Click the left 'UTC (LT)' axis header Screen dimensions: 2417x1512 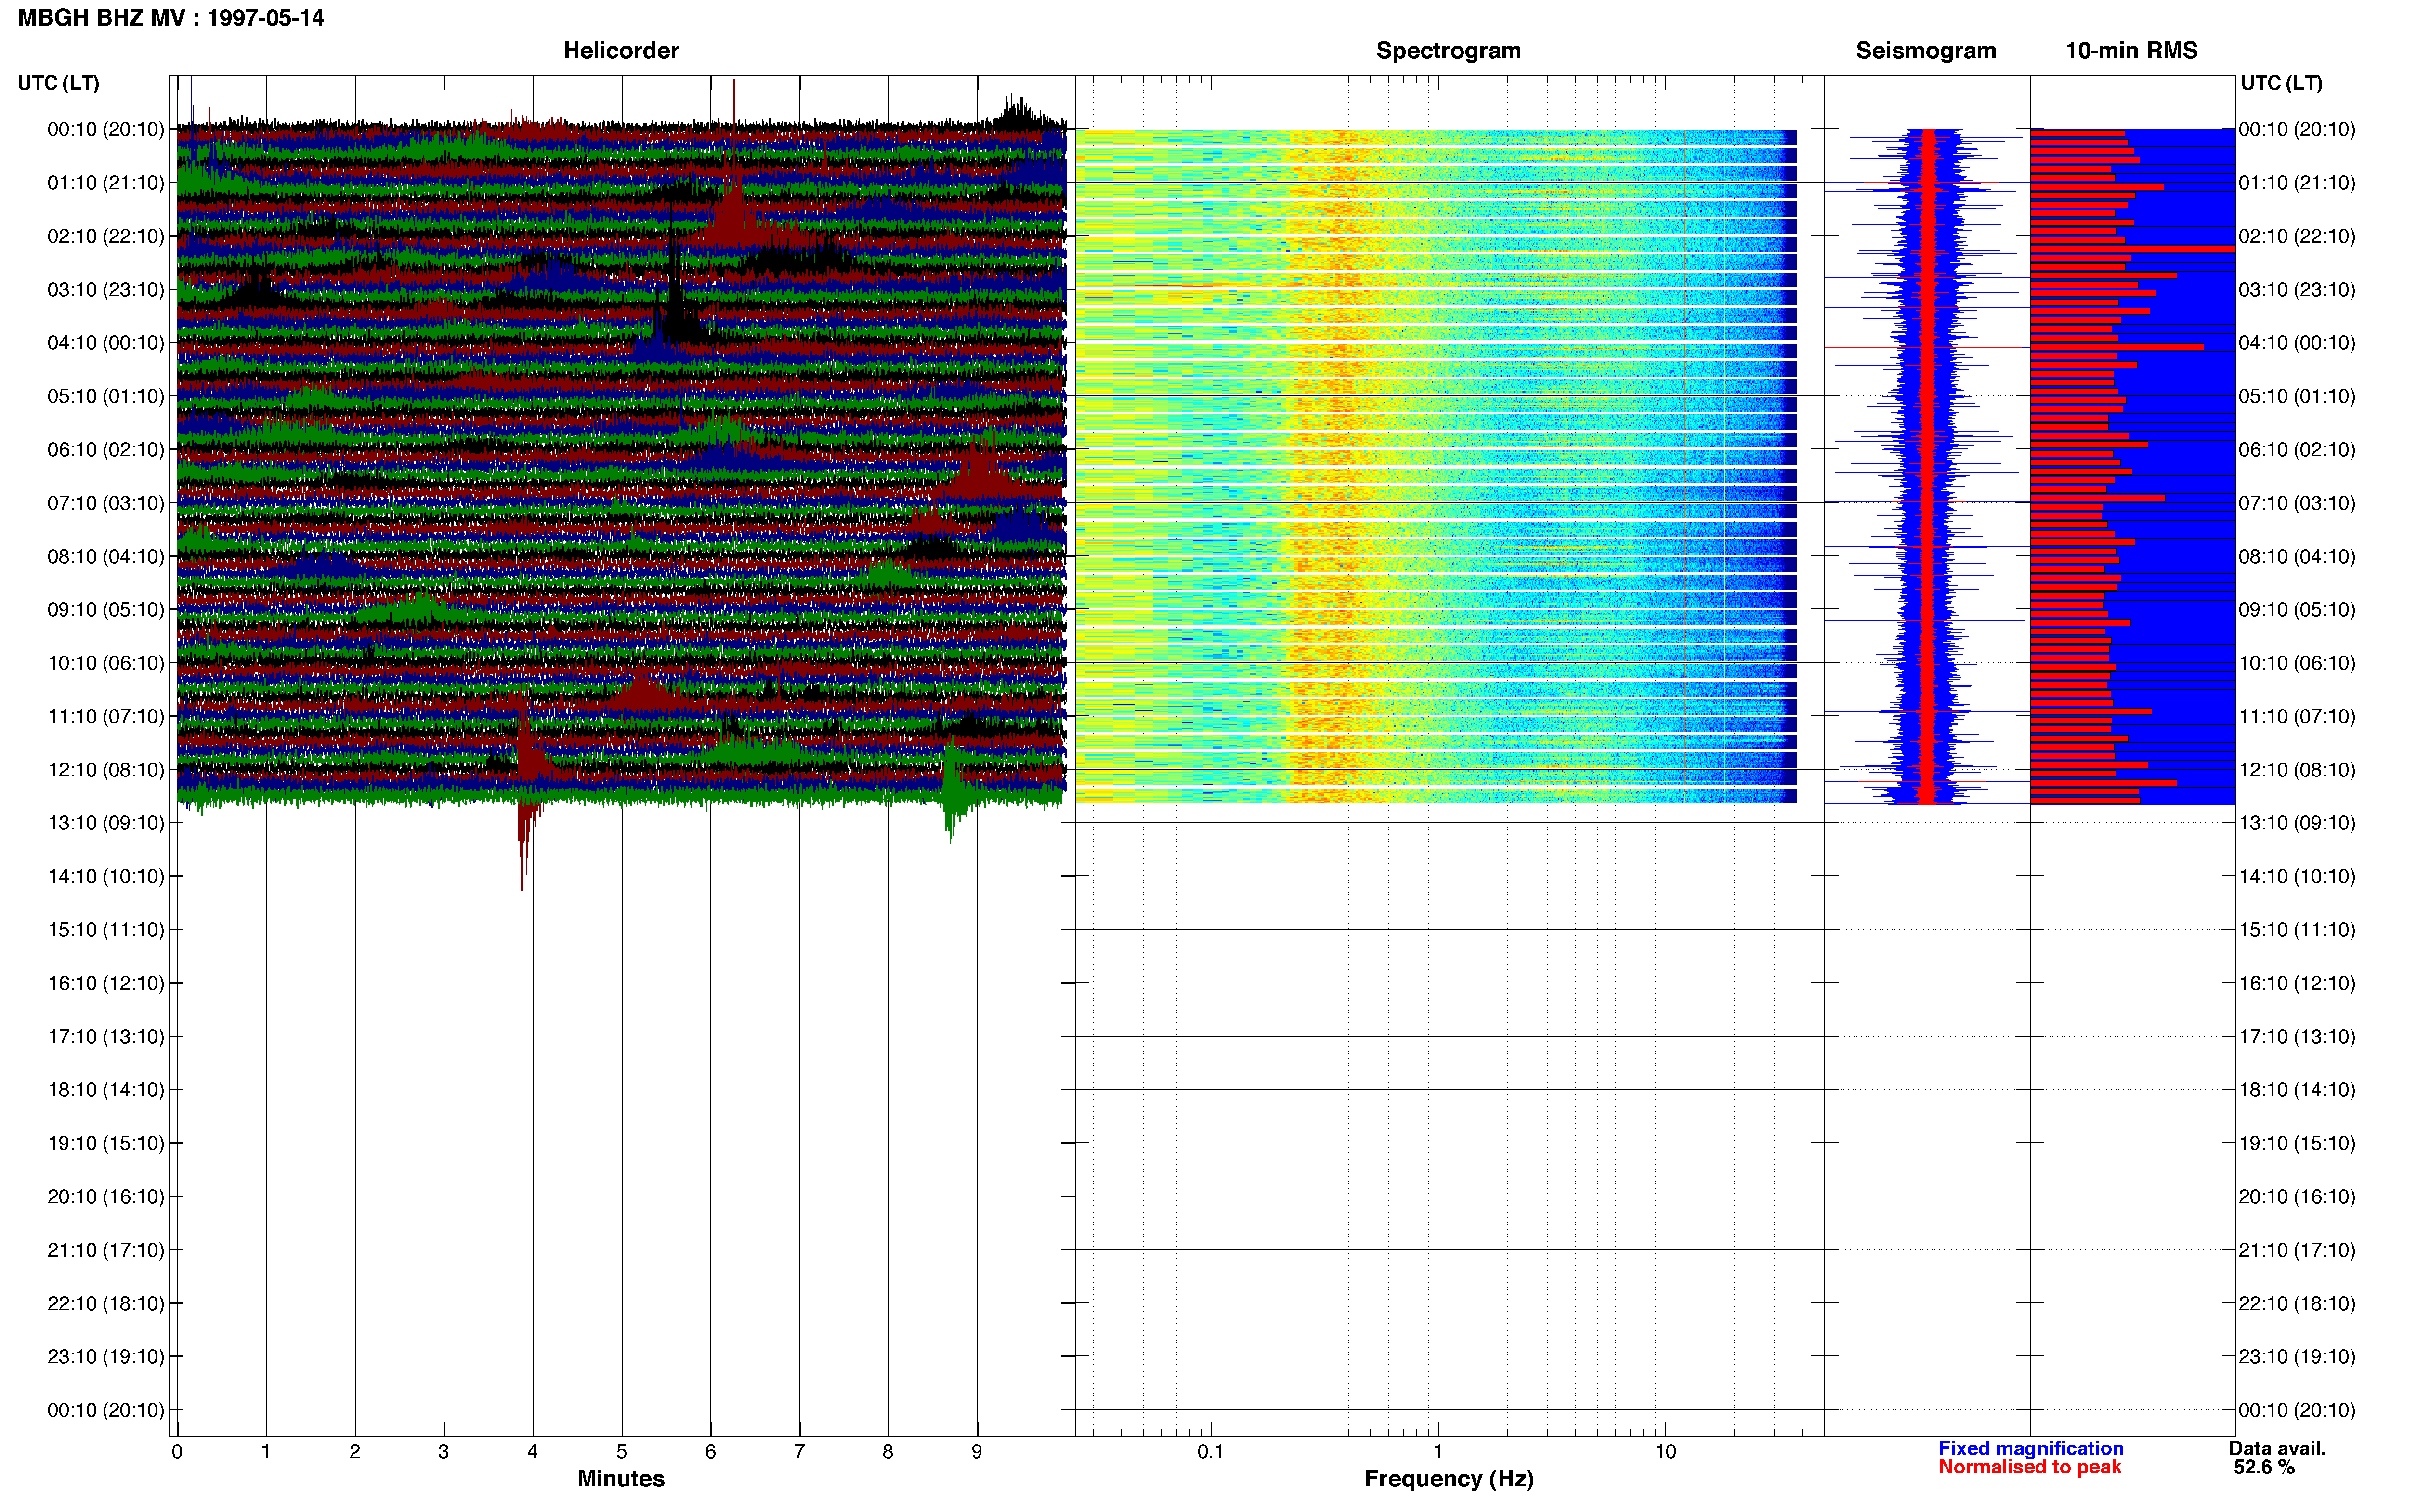point(59,83)
